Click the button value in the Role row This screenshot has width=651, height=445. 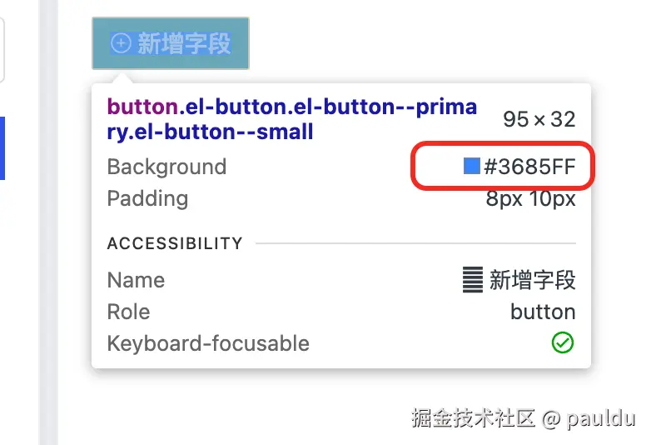click(543, 312)
